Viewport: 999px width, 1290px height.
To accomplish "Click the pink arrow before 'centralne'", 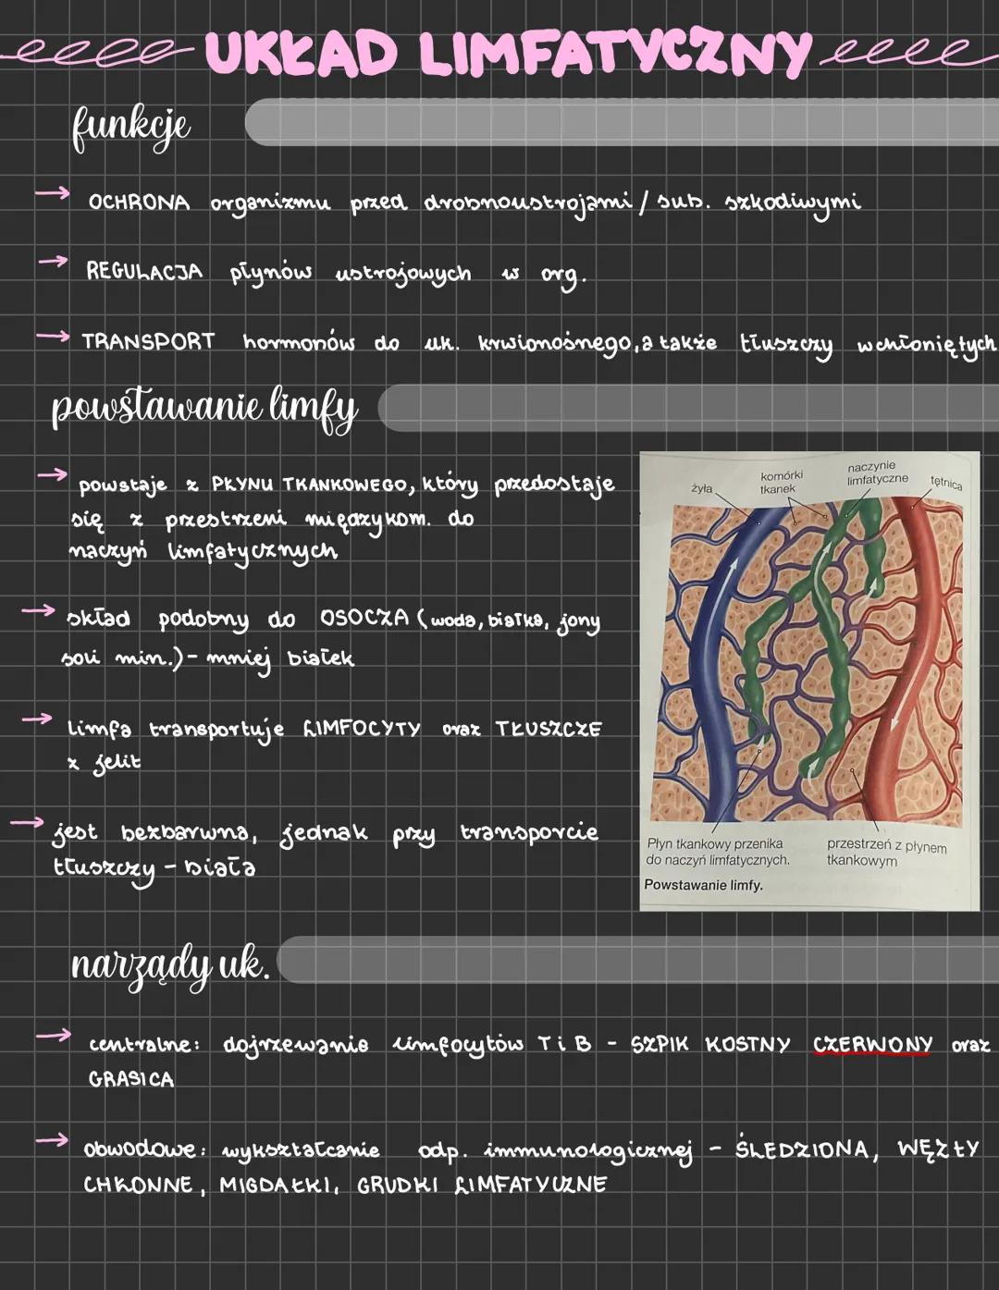I will pos(53,1036).
